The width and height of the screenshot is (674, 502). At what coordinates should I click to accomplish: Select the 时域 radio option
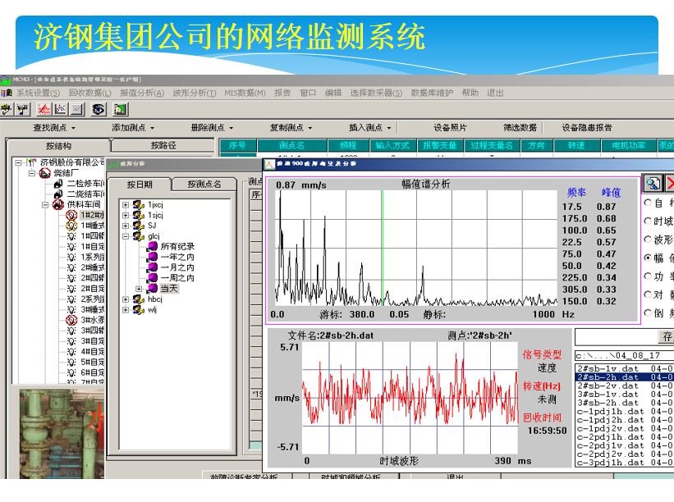(649, 221)
